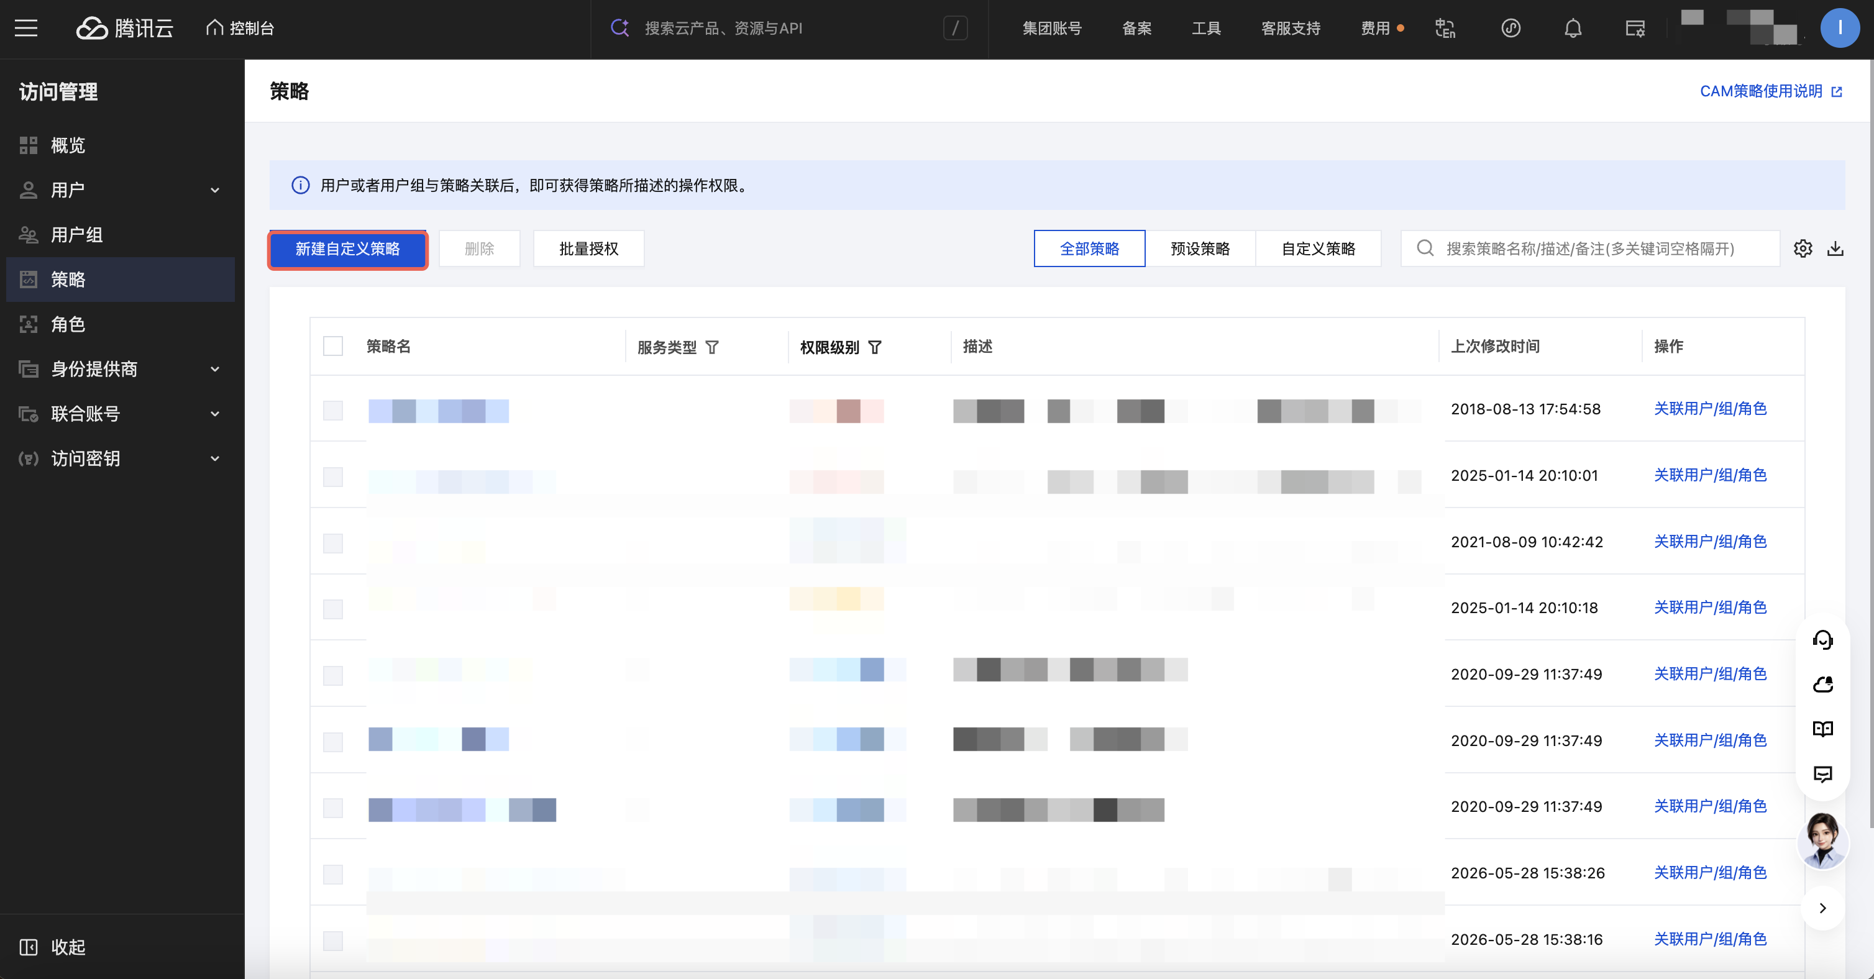Open the notification bell
1874x979 pixels.
[x=1573, y=29]
